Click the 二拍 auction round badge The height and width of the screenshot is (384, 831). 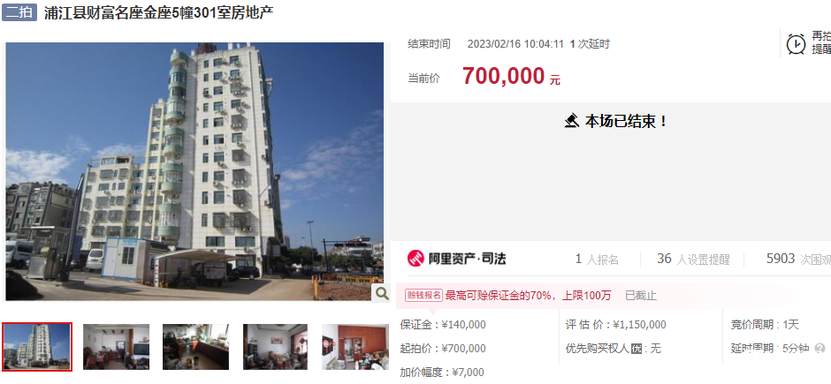(19, 12)
